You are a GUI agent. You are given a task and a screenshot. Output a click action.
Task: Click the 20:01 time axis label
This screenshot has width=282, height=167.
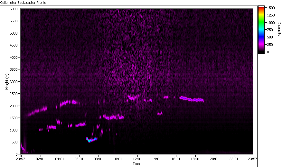coord(214,159)
